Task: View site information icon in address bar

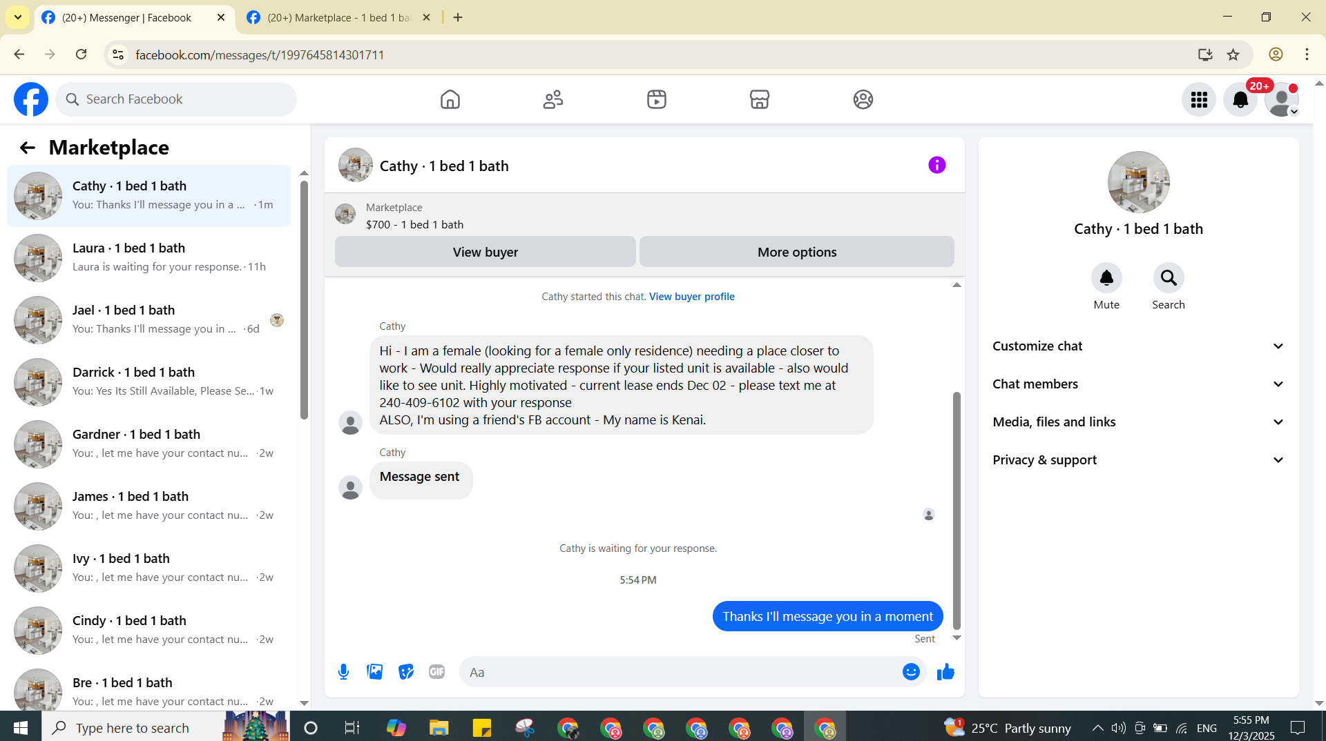Action: click(x=118, y=55)
